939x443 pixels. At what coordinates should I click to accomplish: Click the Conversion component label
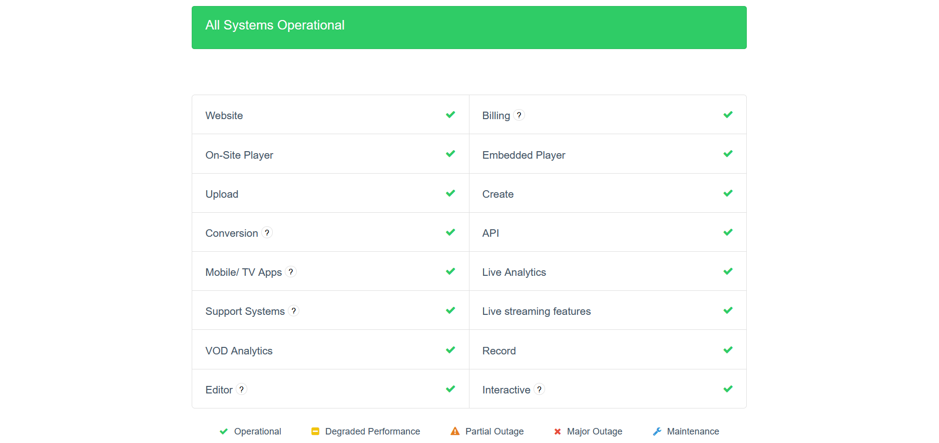click(x=232, y=233)
